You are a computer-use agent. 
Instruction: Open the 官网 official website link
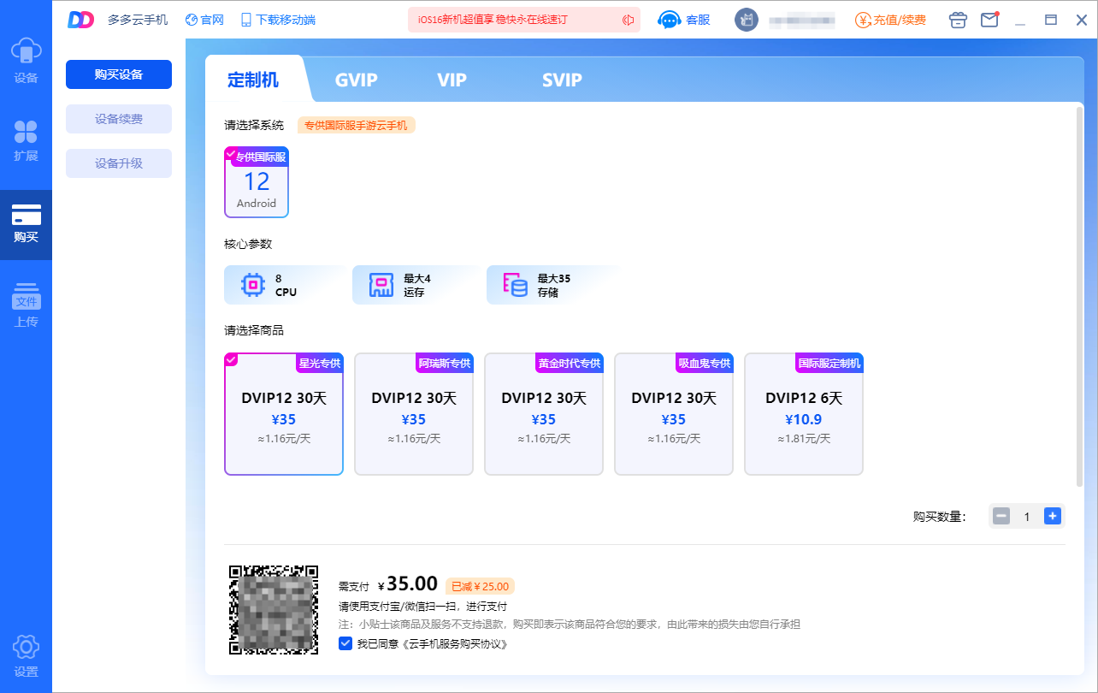pos(204,20)
